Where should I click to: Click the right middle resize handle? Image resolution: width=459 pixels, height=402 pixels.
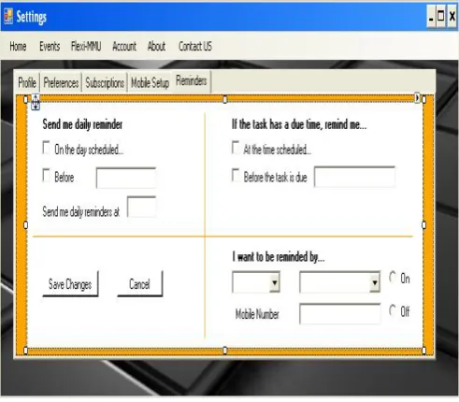[x=423, y=224]
